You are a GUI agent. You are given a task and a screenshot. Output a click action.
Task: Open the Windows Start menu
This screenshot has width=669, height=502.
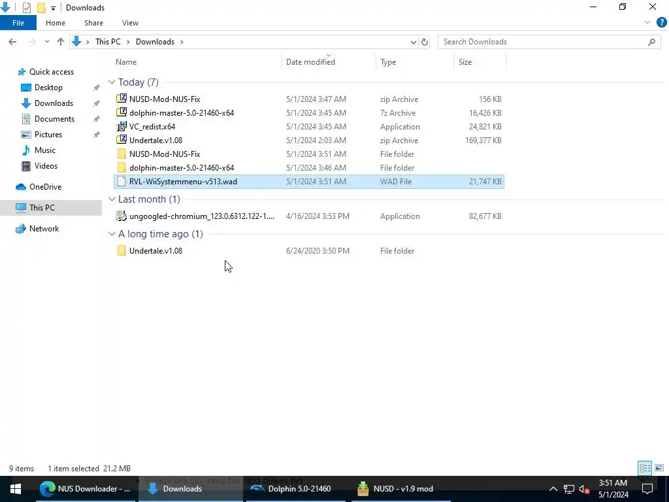tap(16, 489)
